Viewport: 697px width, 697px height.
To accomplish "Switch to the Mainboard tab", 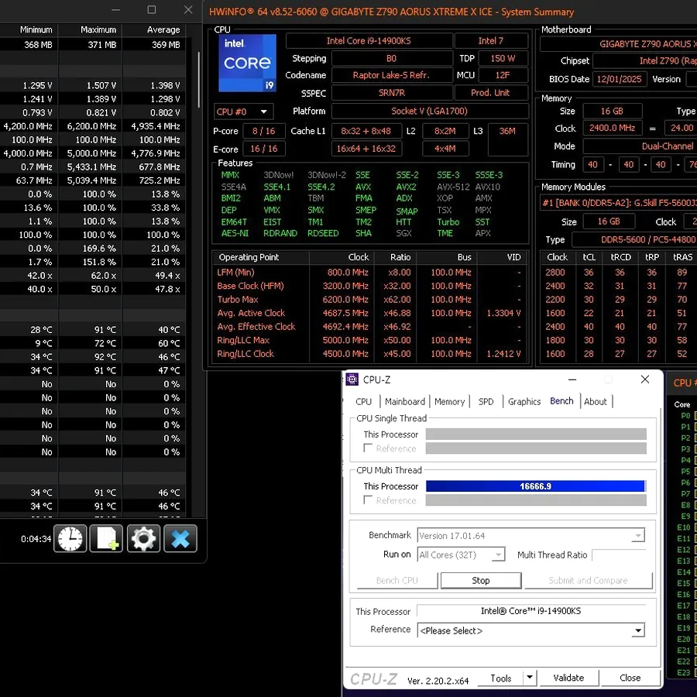I will (404, 401).
